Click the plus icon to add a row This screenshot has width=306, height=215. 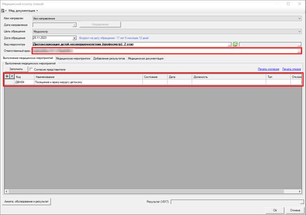click(x=7, y=76)
